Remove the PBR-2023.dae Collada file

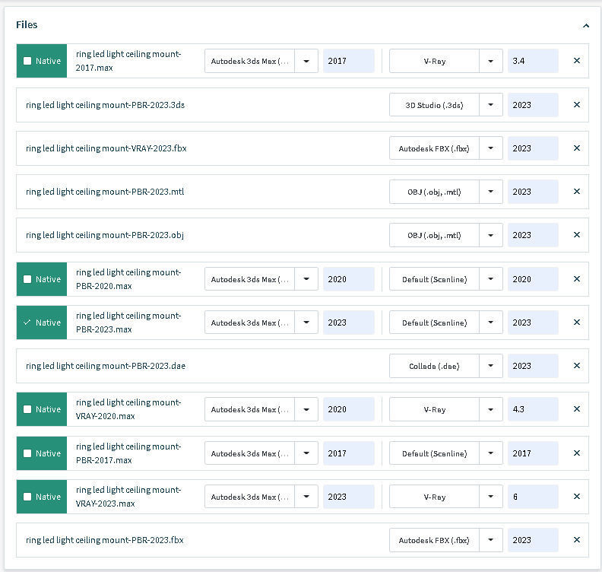pos(576,366)
